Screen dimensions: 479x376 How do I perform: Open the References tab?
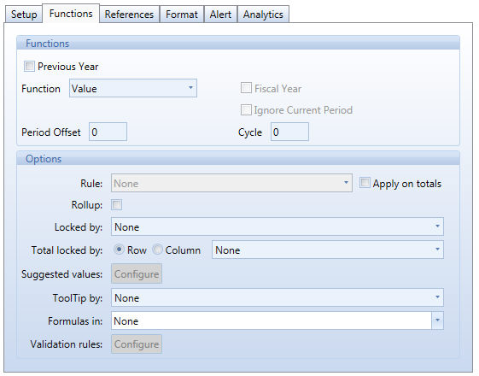point(129,14)
